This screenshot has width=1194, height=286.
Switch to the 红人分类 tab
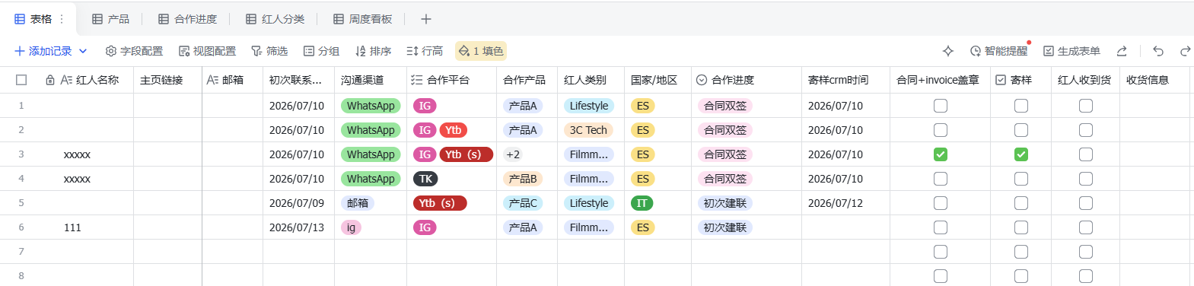pos(275,19)
